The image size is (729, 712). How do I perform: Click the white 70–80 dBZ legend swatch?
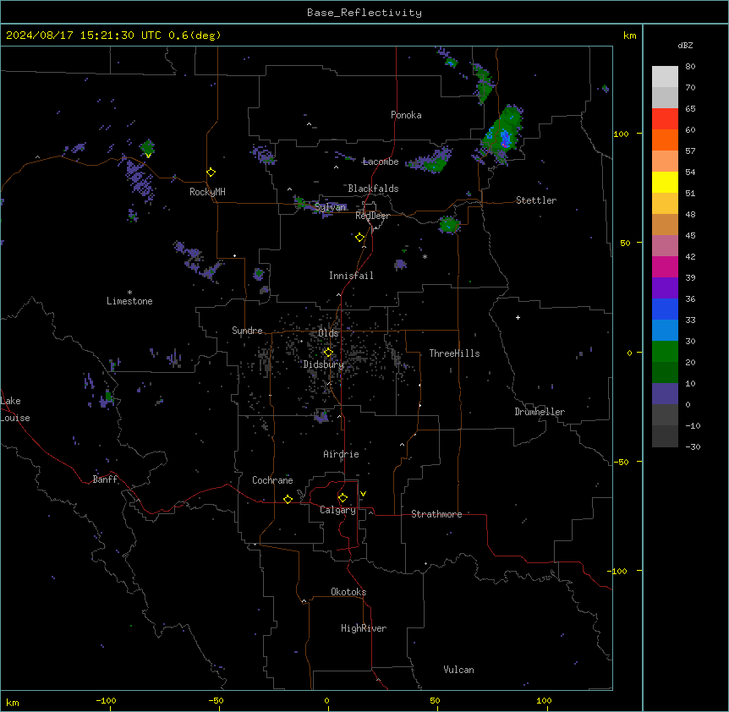click(x=665, y=77)
